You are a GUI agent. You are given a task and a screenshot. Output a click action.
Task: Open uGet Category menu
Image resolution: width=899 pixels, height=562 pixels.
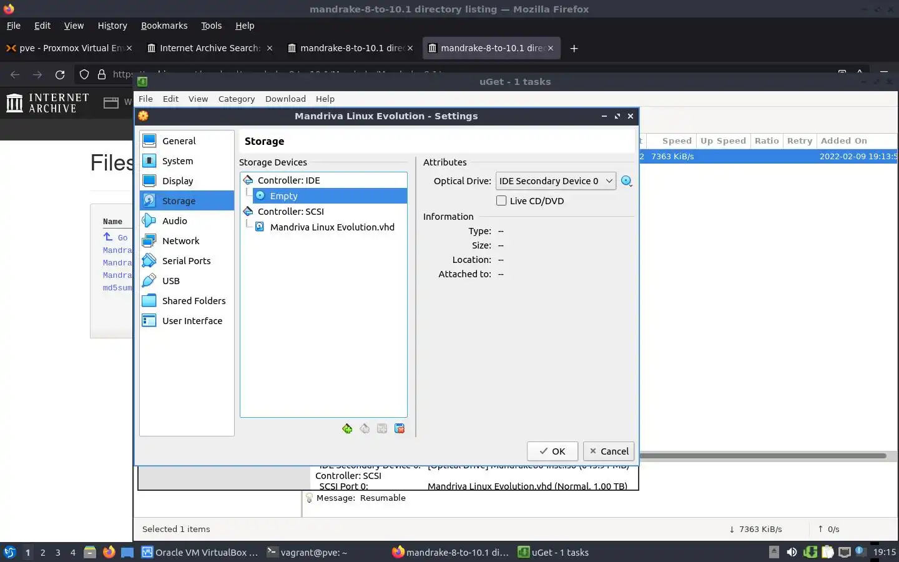tap(237, 99)
